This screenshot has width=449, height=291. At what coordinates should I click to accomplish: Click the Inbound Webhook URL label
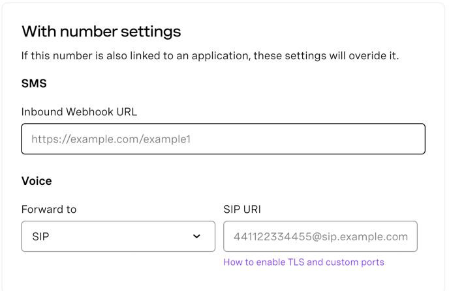click(x=80, y=112)
